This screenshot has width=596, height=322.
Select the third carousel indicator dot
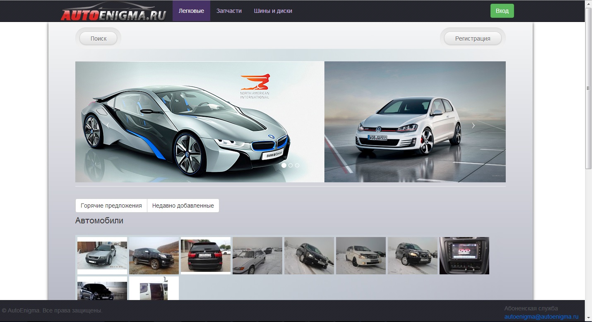pos(297,165)
